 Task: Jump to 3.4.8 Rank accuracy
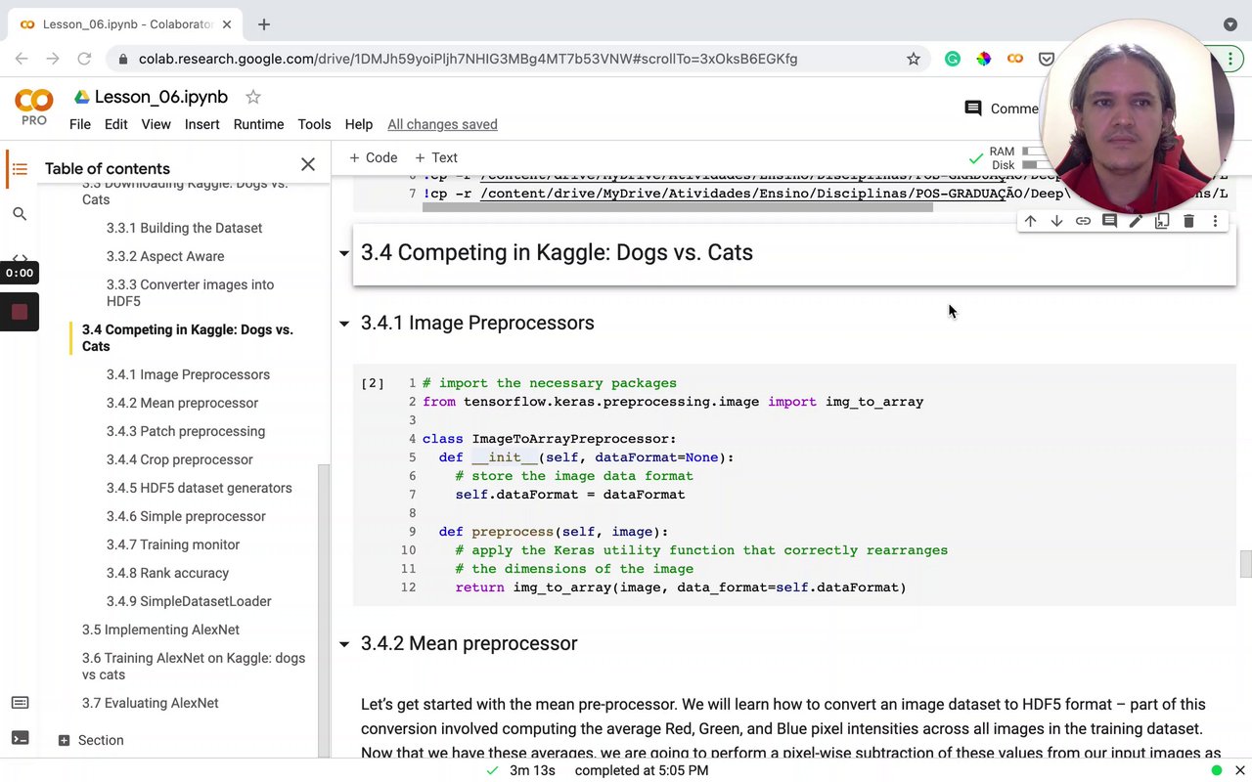click(x=167, y=573)
